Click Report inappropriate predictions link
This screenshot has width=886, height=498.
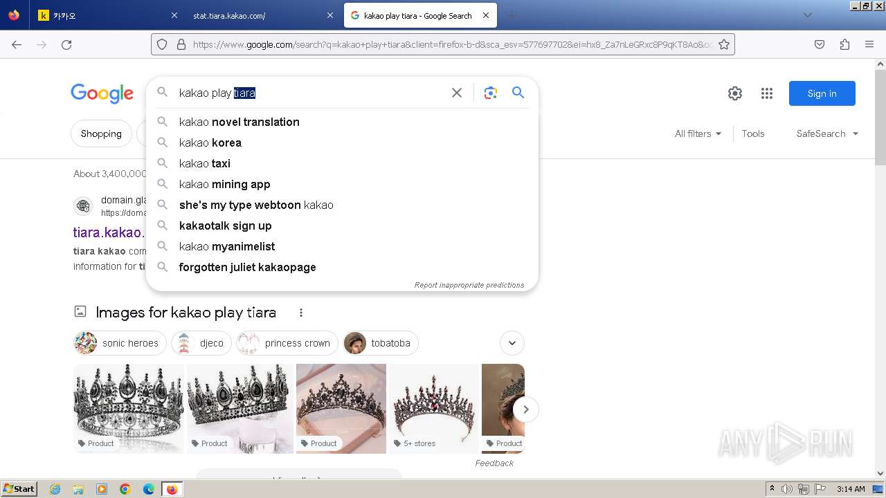[x=469, y=285]
